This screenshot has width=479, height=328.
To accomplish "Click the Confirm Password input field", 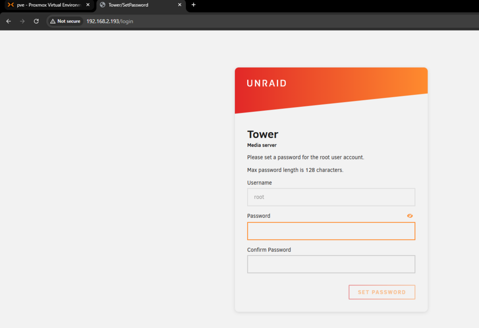I will pyautogui.click(x=331, y=264).
